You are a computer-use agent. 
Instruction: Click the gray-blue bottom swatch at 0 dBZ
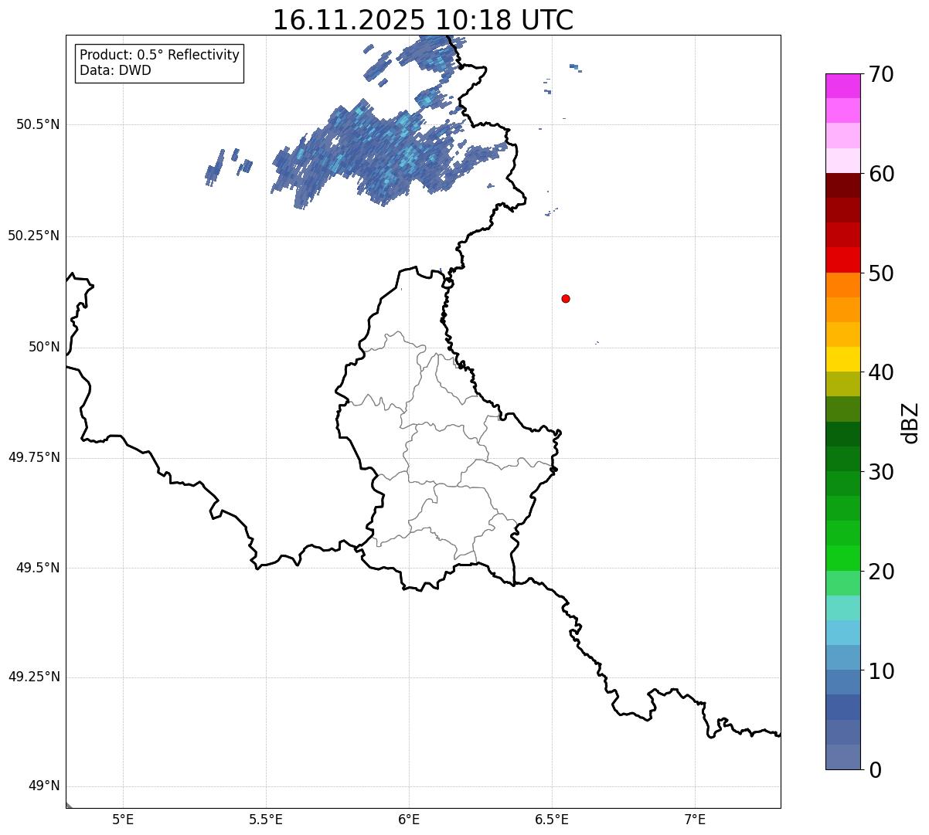click(842, 757)
